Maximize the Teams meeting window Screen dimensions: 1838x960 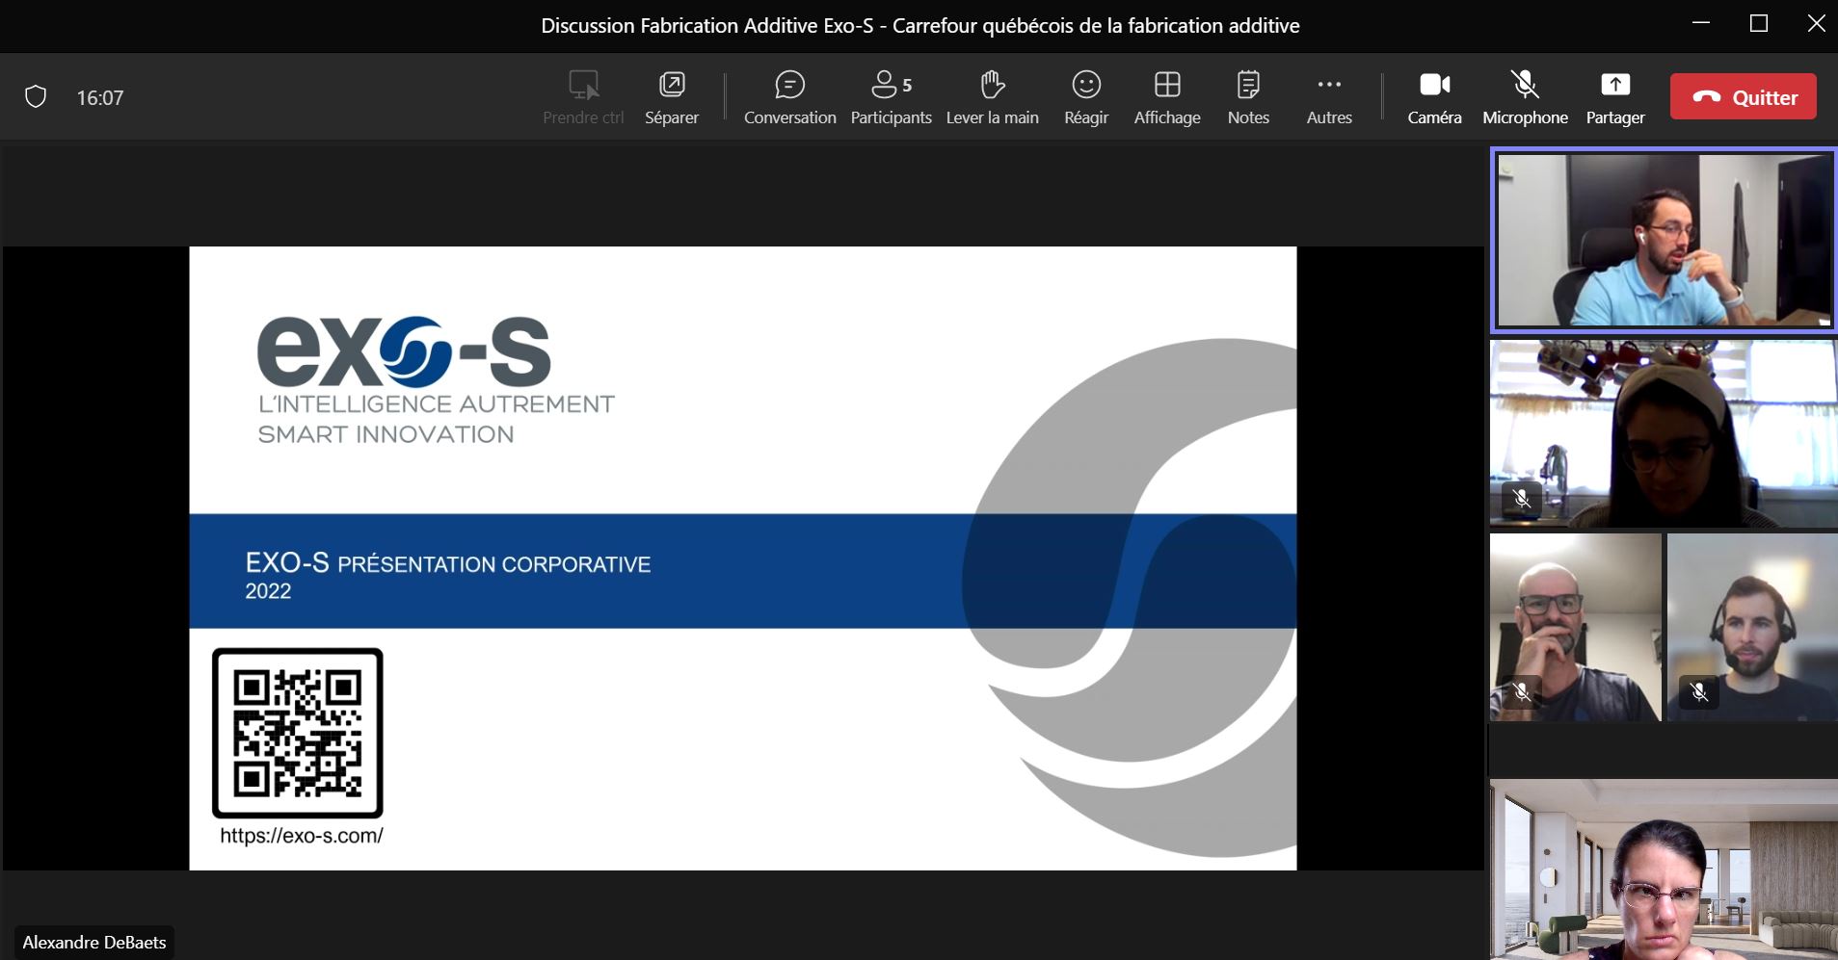click(x=1758, y=24)
